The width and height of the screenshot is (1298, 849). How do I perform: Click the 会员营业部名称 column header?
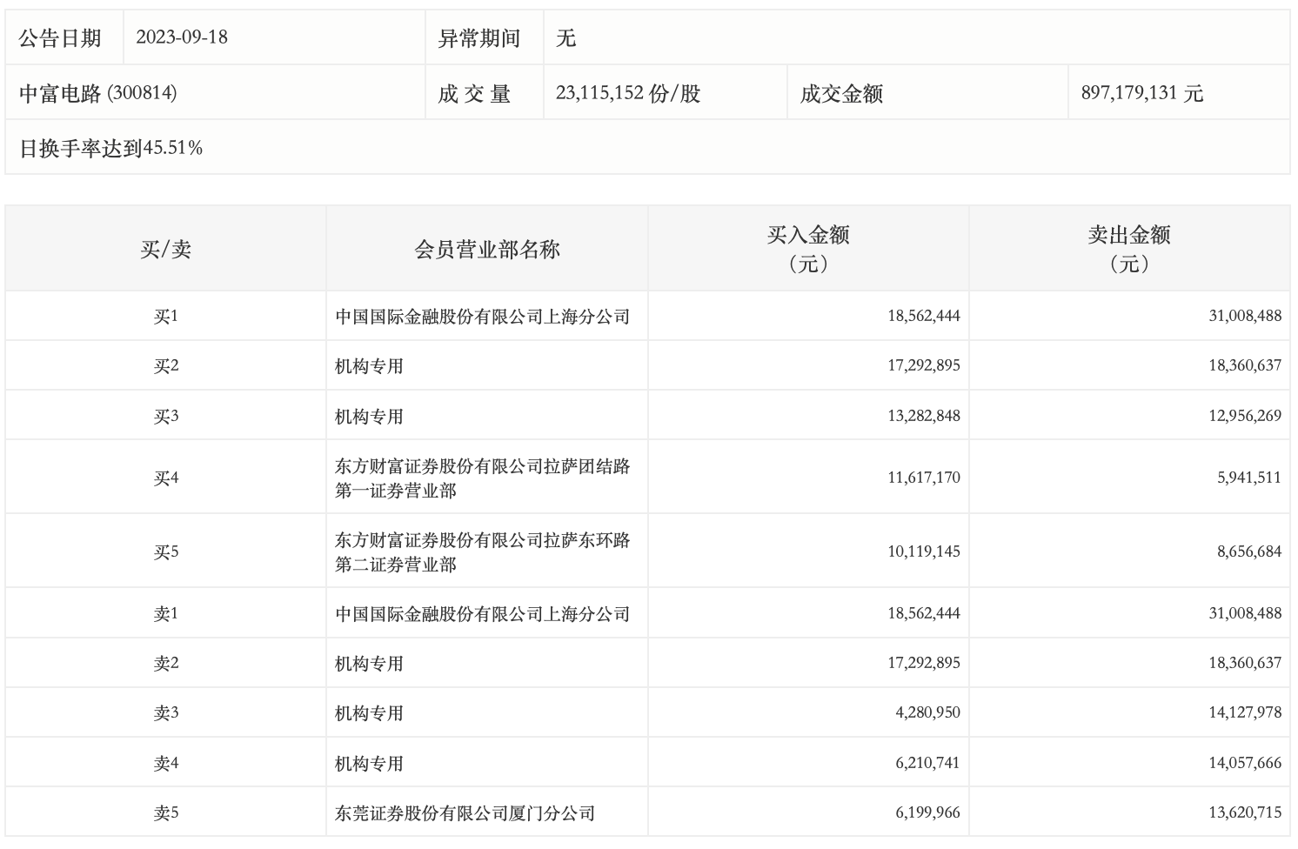(x=486, y=250)
